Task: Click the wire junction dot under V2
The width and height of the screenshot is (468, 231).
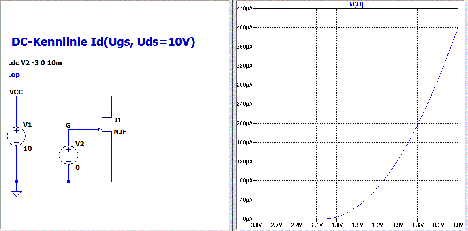Action: click(x=68, y=182)
